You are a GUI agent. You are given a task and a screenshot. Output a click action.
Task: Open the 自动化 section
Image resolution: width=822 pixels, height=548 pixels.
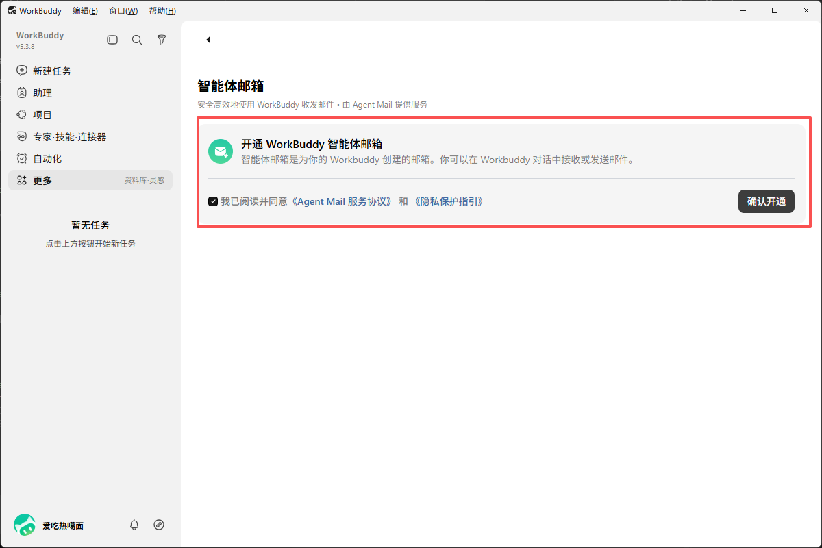[x=90, y=158]
